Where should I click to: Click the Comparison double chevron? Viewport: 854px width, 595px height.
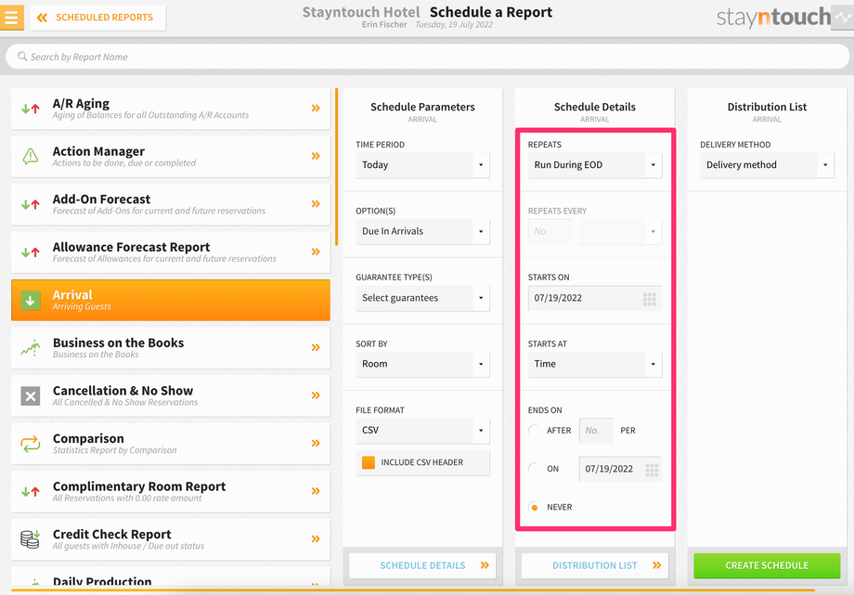coord(316,444)
